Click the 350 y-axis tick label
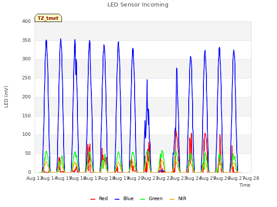 tap(26, 40)
